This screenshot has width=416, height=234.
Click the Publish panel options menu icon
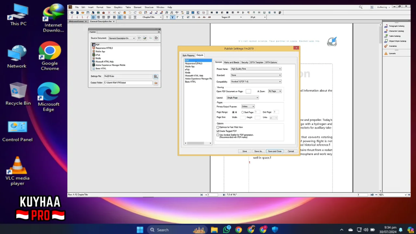[x=159, y=32]
